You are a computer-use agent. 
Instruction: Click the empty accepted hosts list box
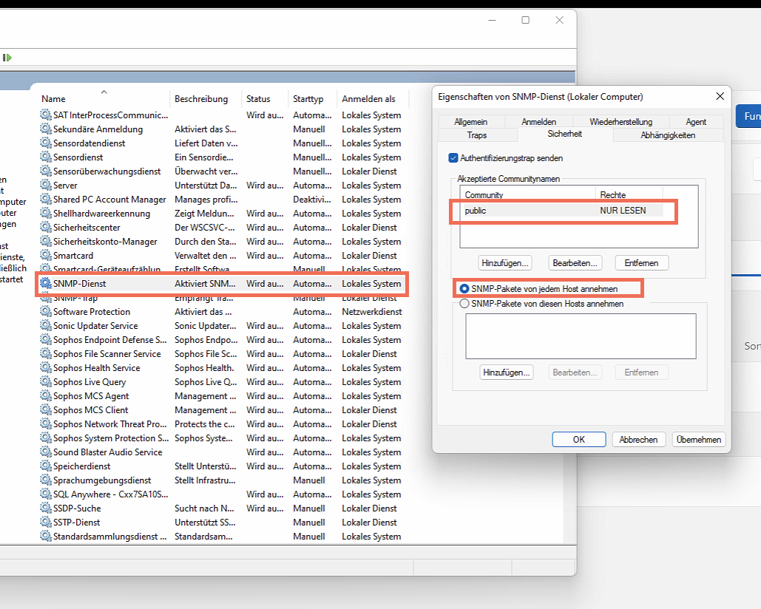580,336
